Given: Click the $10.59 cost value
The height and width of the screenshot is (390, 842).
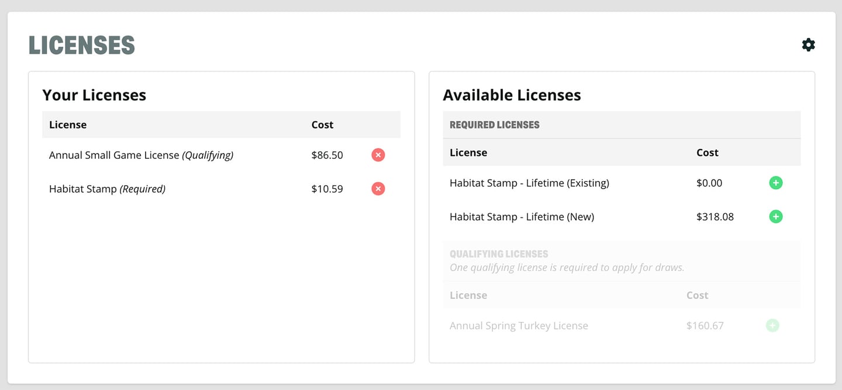Looking at the screenshot, I should [x=327, y=189].
